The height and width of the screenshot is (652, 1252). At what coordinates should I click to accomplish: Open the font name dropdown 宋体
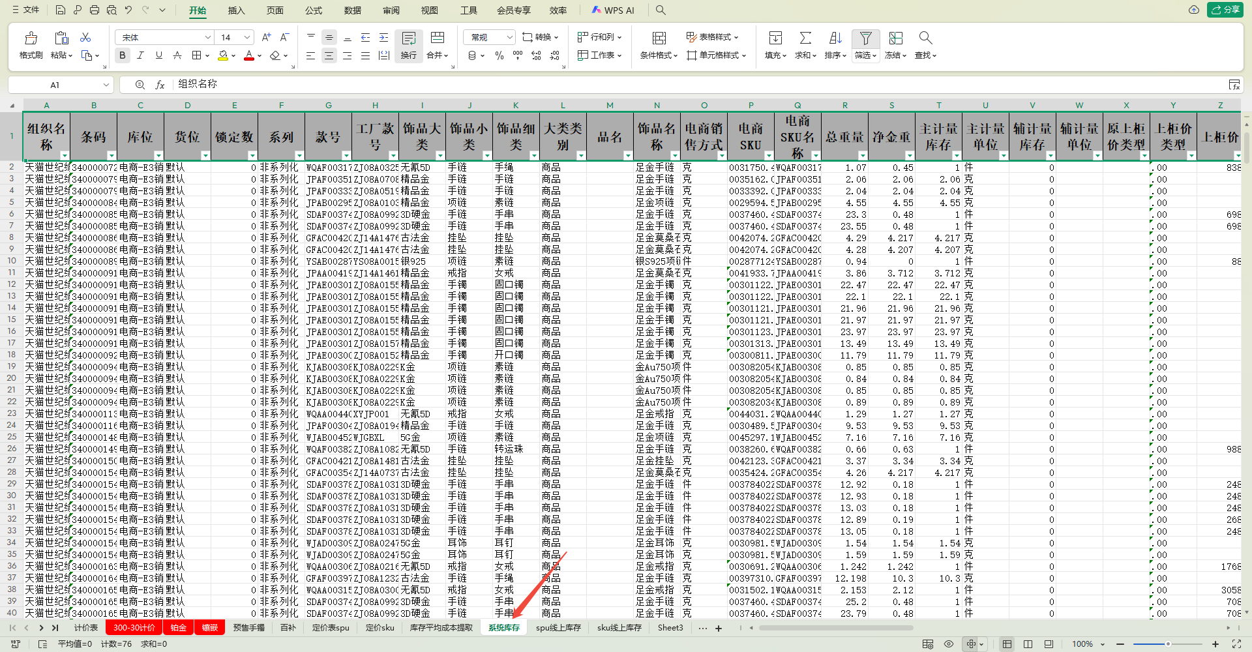pos(164,37)
